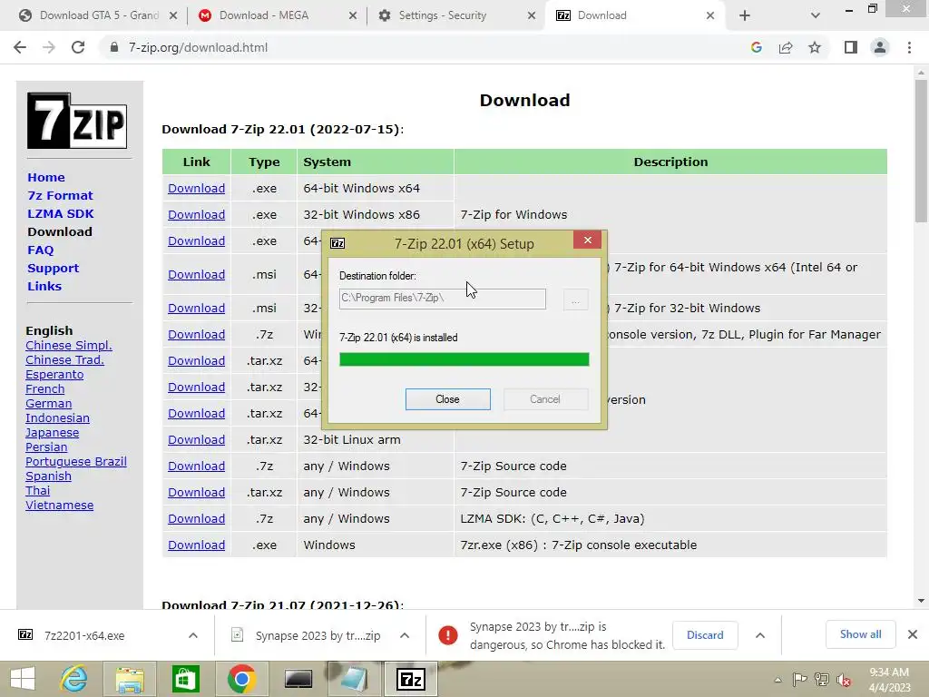
Task: Close the 7-Zip Setup dialog with X
Action: [x=587, y=240]
